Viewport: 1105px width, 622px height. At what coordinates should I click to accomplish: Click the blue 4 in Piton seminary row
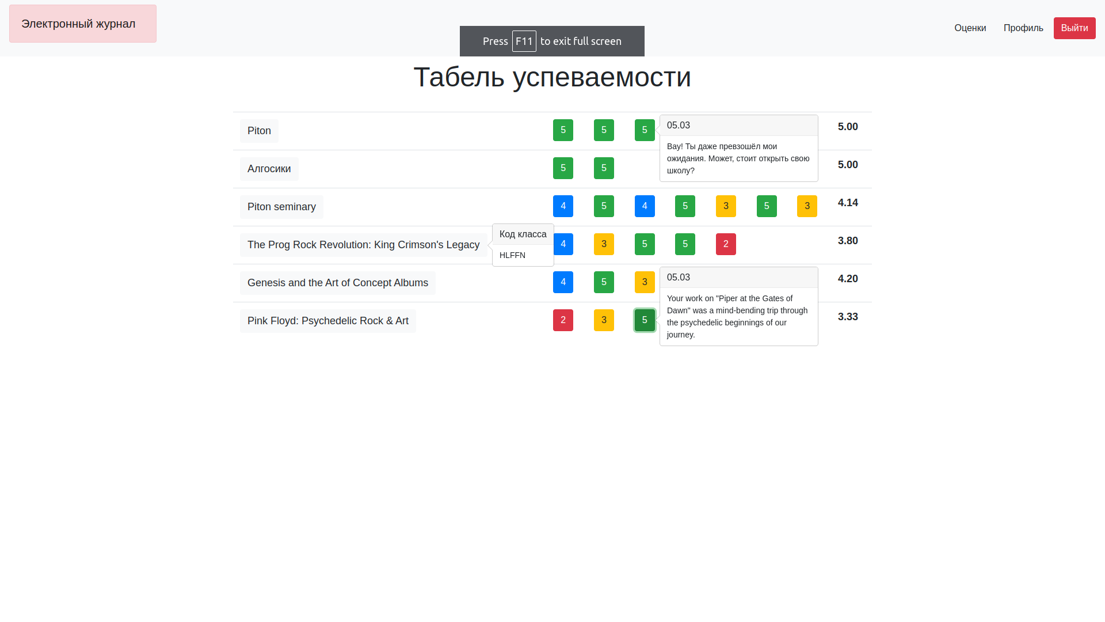tap(563, 206)
